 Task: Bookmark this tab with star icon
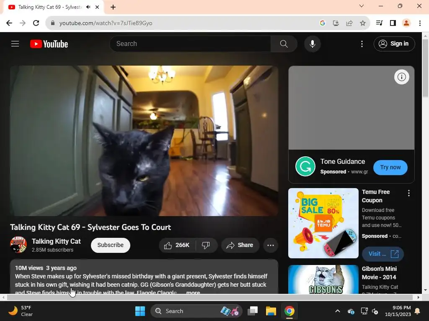click(362, 23)
